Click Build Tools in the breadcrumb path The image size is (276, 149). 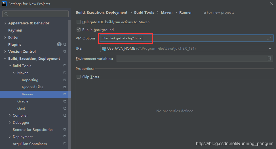144,12
